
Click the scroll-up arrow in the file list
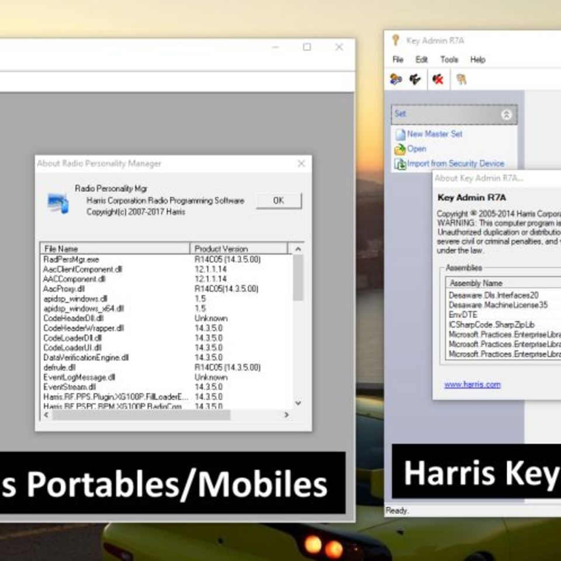pos(298,248)
